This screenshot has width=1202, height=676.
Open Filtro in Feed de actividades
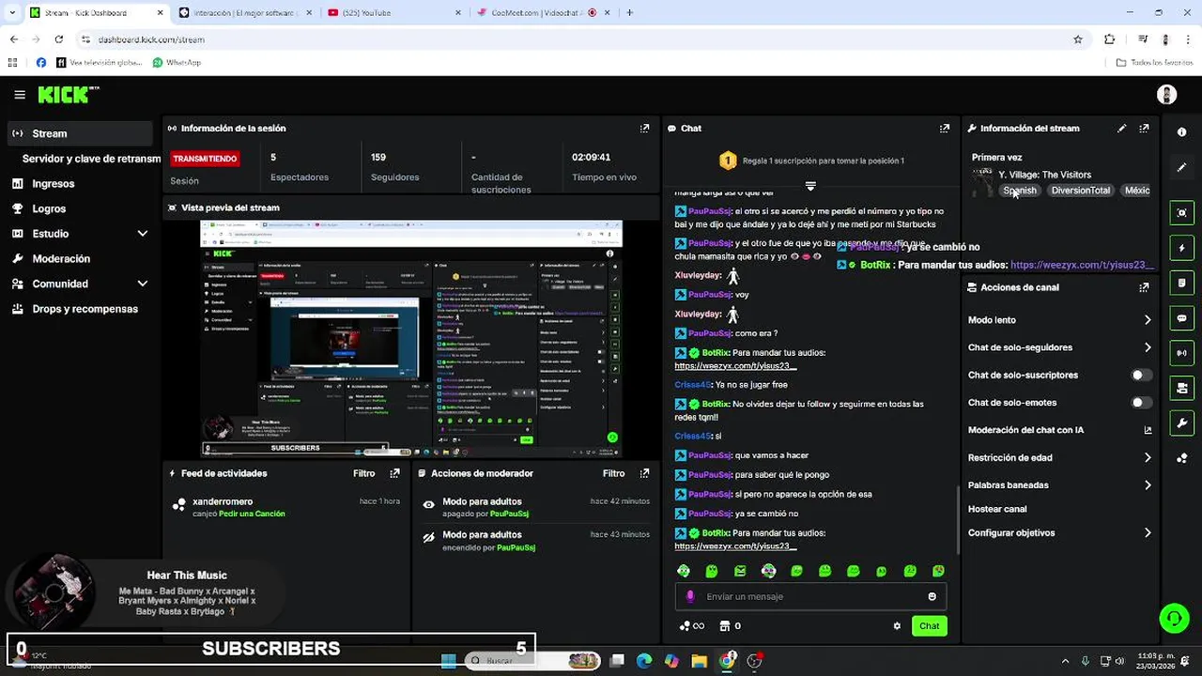363,473
